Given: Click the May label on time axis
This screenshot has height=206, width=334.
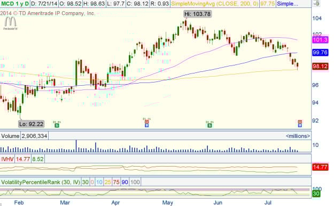Looking at the screenshot, I should 168,203.
